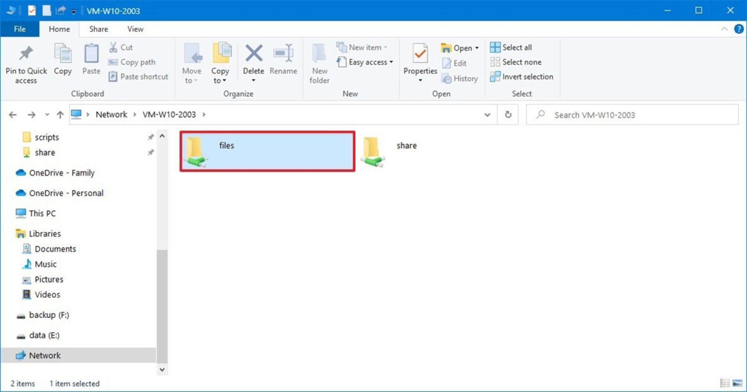747x392 pixels.
Task: Go up one level with Up arrow
Action: point(60,115)
